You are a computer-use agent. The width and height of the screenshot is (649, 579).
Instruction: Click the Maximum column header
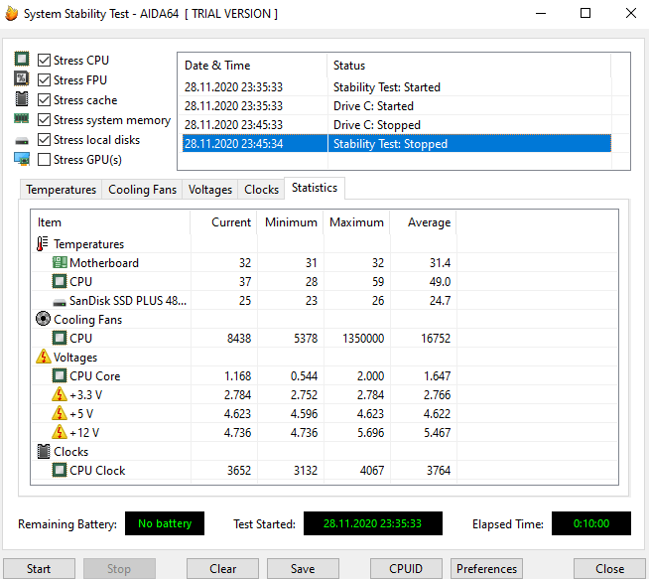(x=356, y=222)
